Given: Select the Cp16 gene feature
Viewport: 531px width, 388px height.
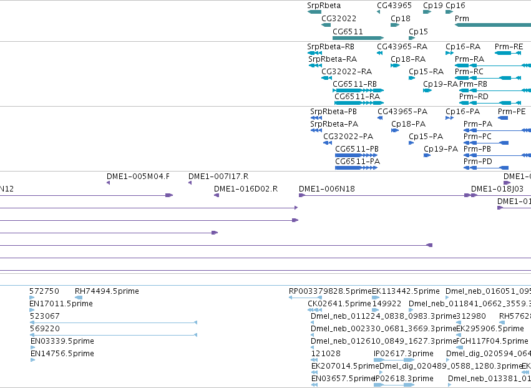Looking at the screenshot, I should tap(449, 12).
